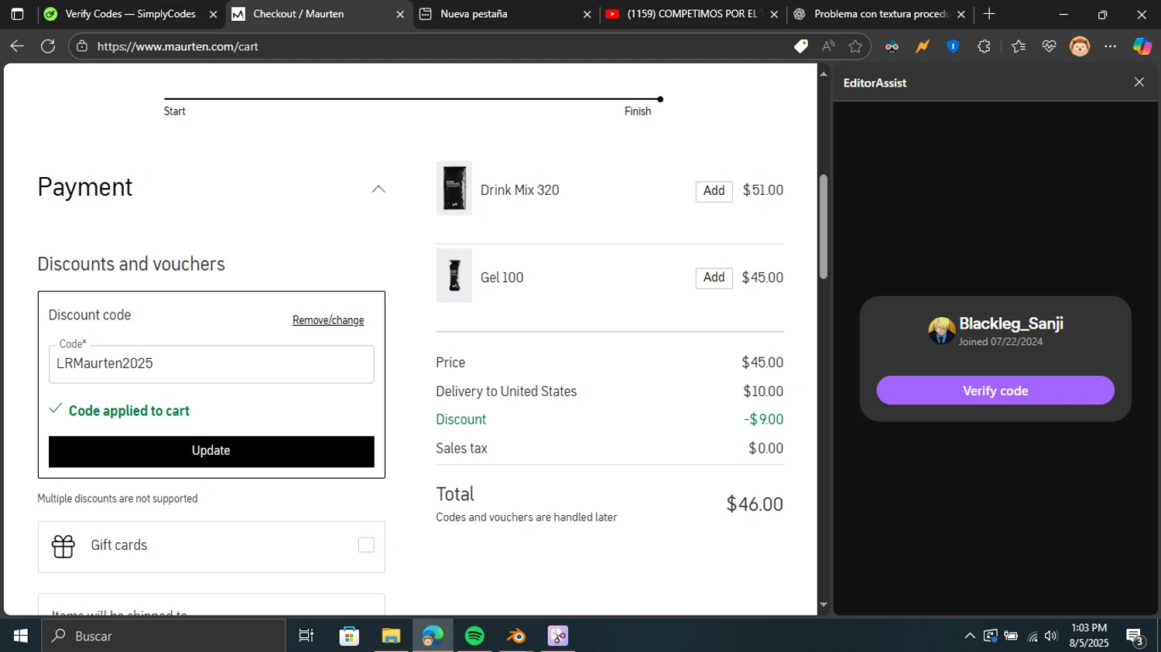Click the page vertical scrollbar thumb
The height and width of the screenshot is (652, 1161).
[x=824, y=226]
